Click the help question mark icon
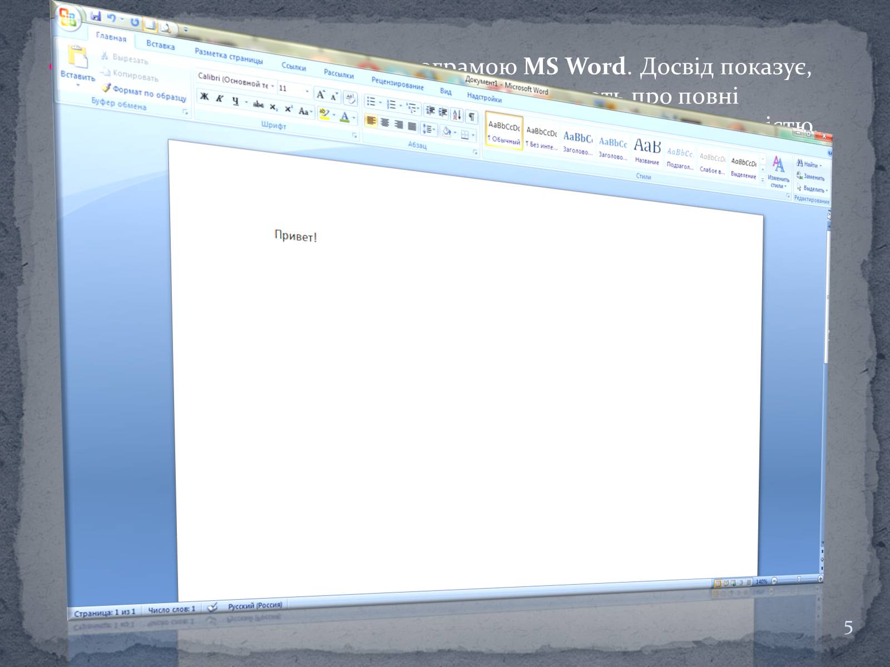Viewport: 890px width, 667px height. [x=830, y=152]
